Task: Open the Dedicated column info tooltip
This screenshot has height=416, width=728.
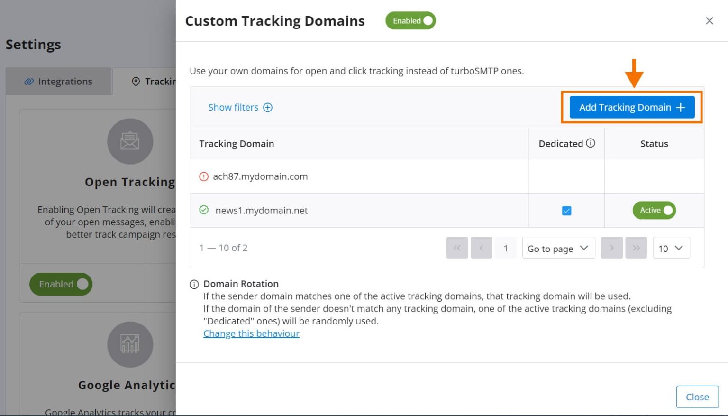Action: [591, 143]
